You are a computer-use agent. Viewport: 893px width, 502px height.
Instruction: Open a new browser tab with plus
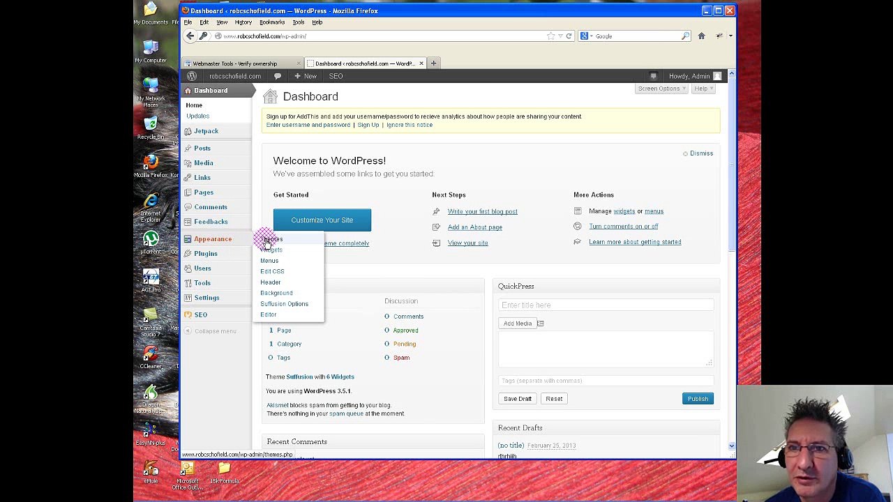(x=433, y=63)
